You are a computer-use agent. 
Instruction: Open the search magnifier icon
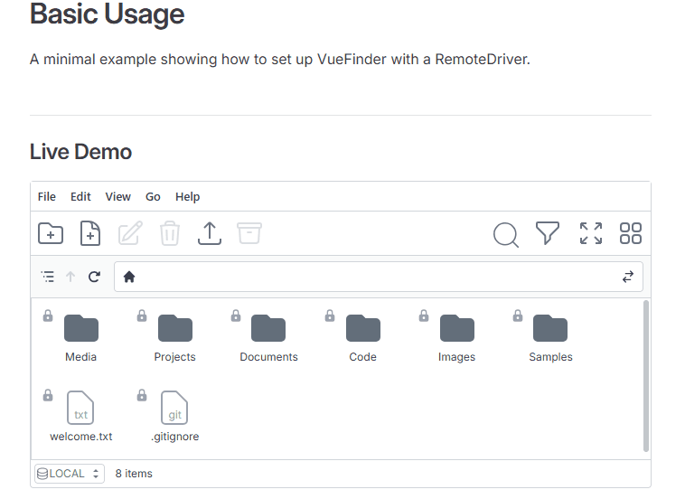point(506,235)
